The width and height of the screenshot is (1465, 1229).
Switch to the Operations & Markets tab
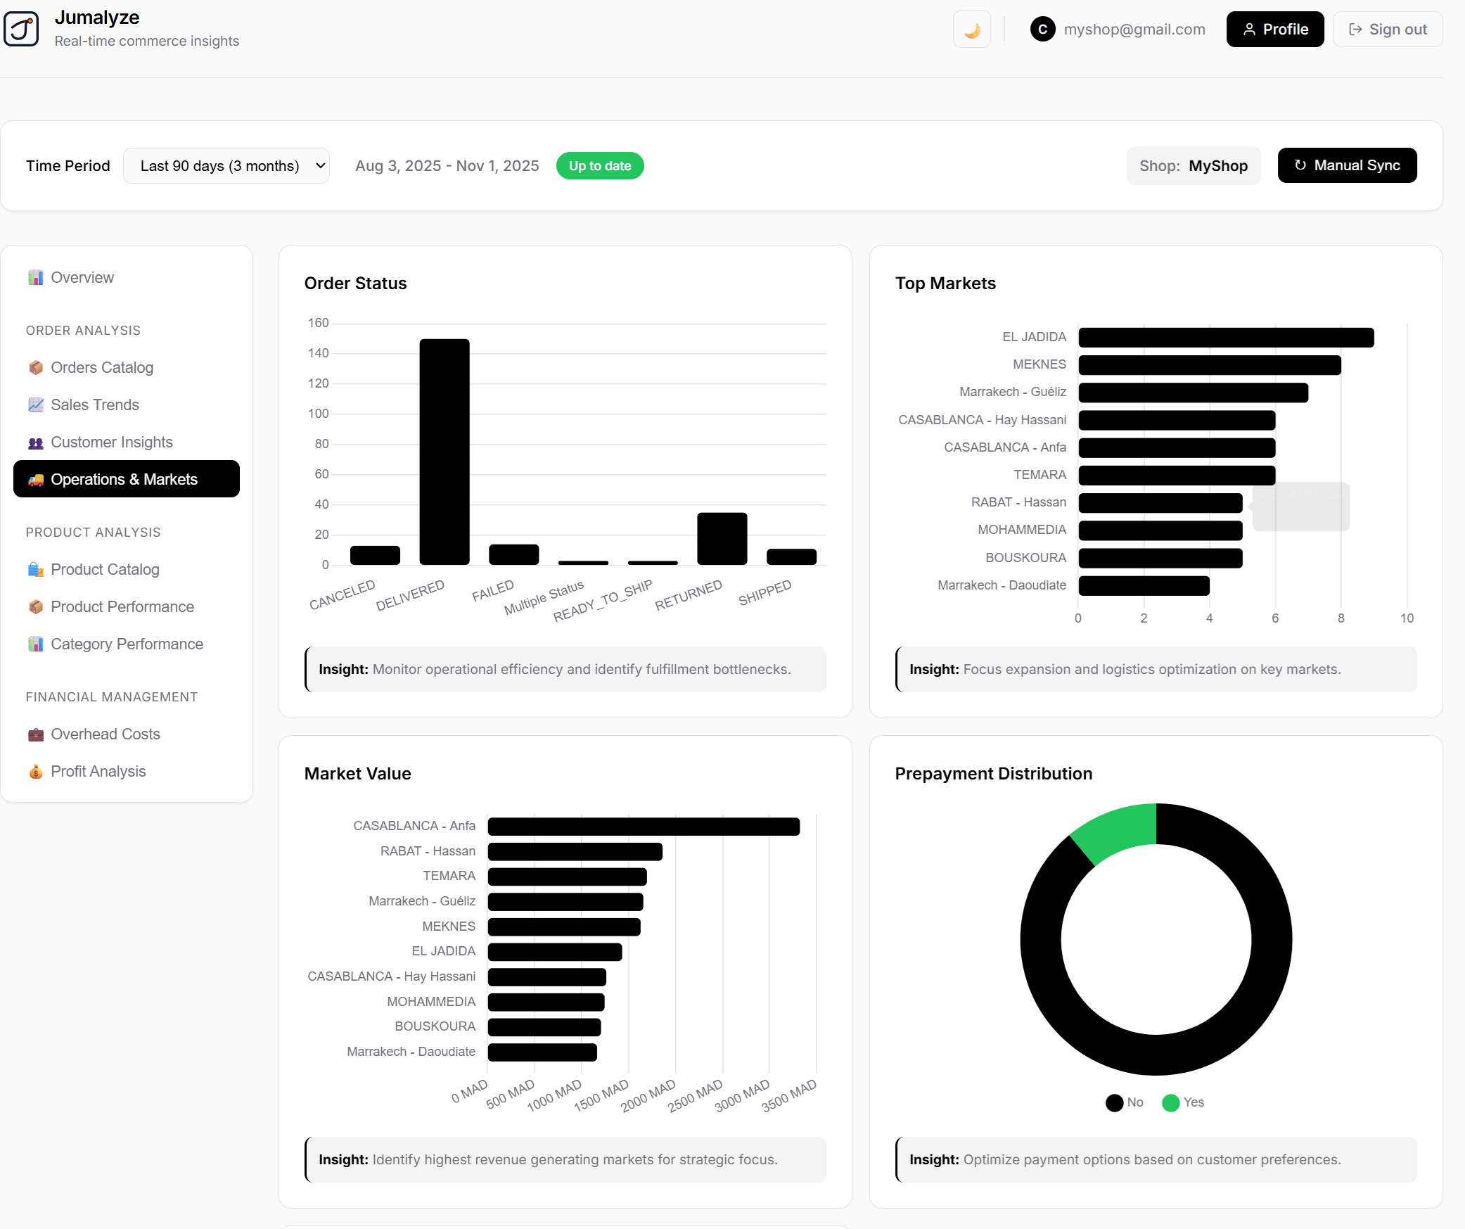click(x=126, y=479)
